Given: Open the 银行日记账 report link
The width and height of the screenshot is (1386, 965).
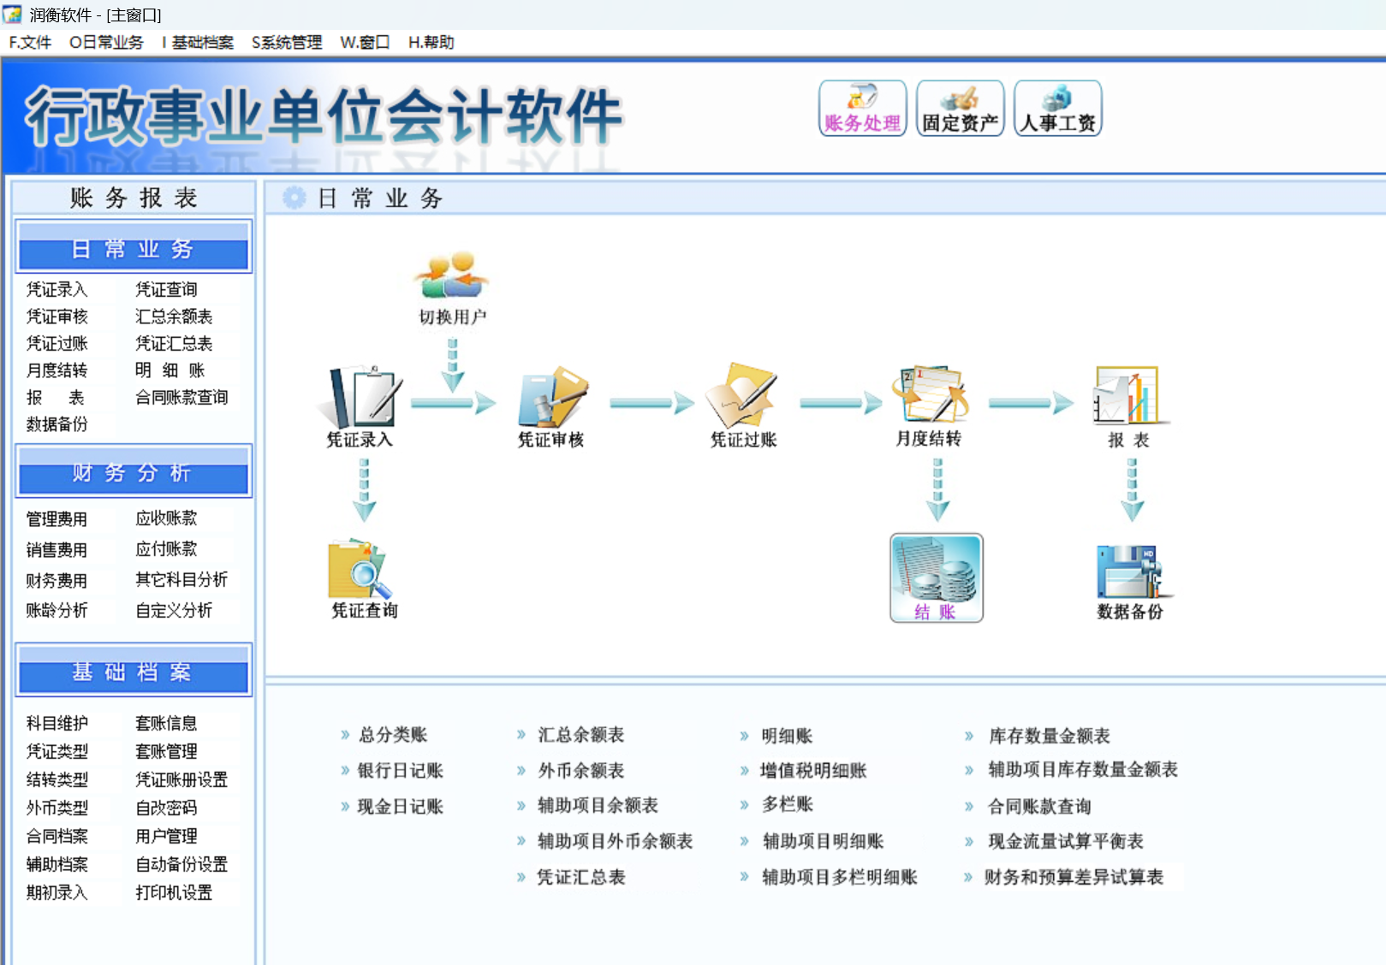Looking at the screenshot, I should click(x=401, y=771).
